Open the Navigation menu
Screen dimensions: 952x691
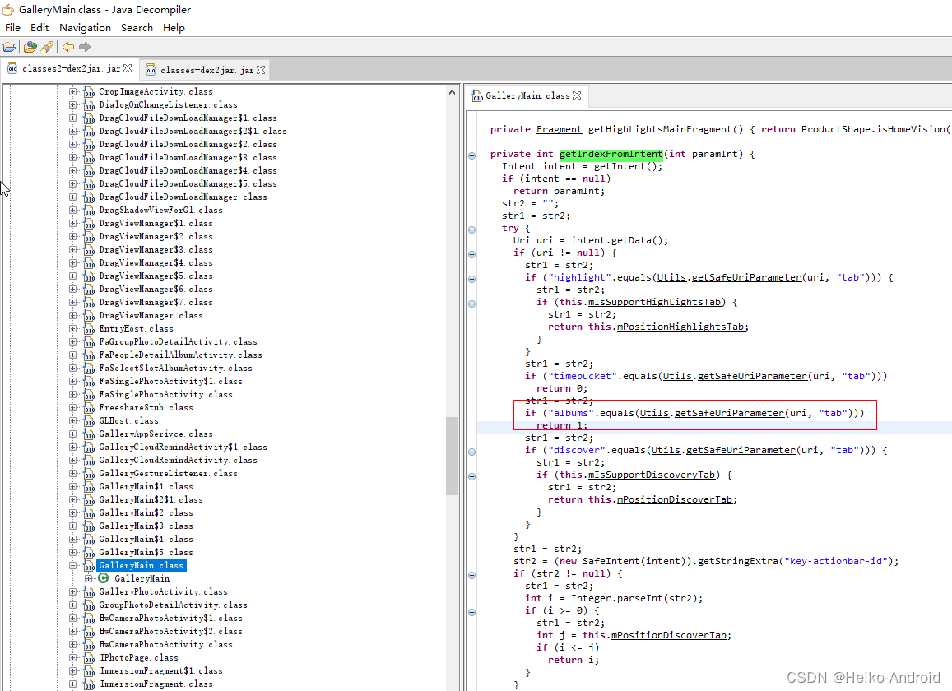pos(85,27)
